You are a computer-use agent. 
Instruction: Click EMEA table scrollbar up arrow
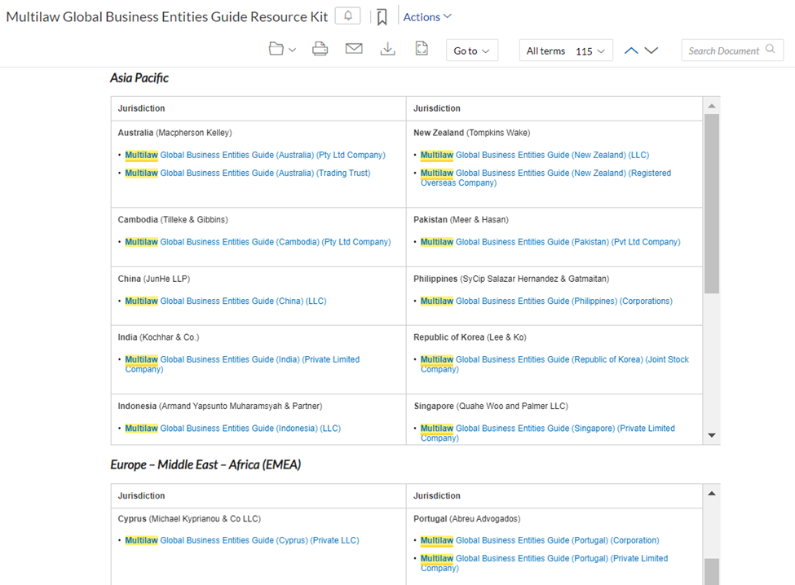(712, 493)
